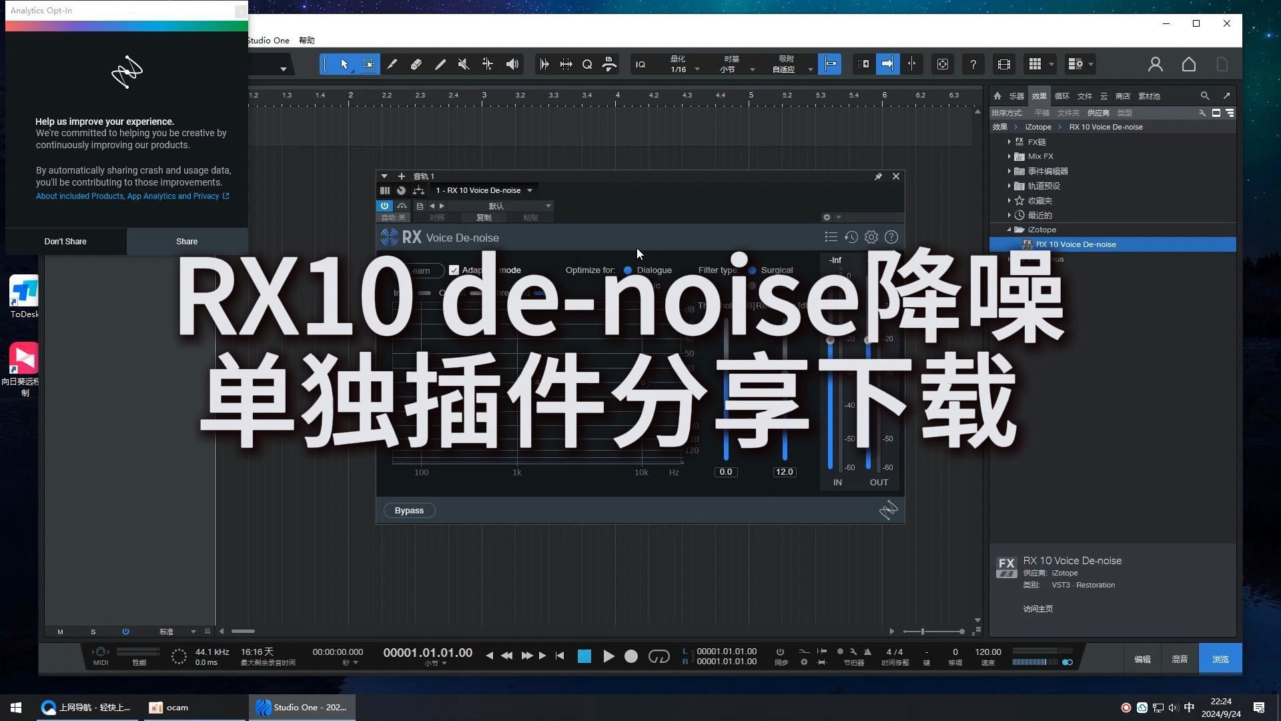Open the 1 - RX 10 Voice De-noise selector
This screenshot has height=721, width=1281.
click(x=484, y=190)
